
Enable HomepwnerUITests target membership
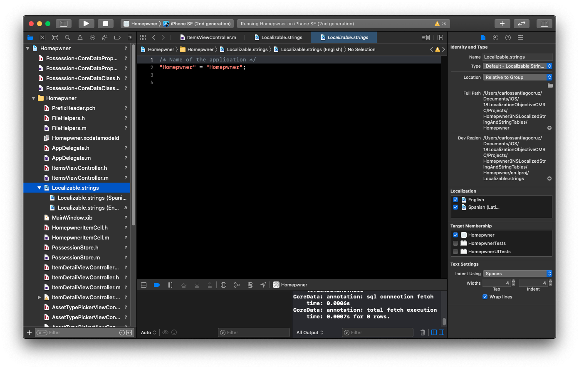tap(455, 252)
